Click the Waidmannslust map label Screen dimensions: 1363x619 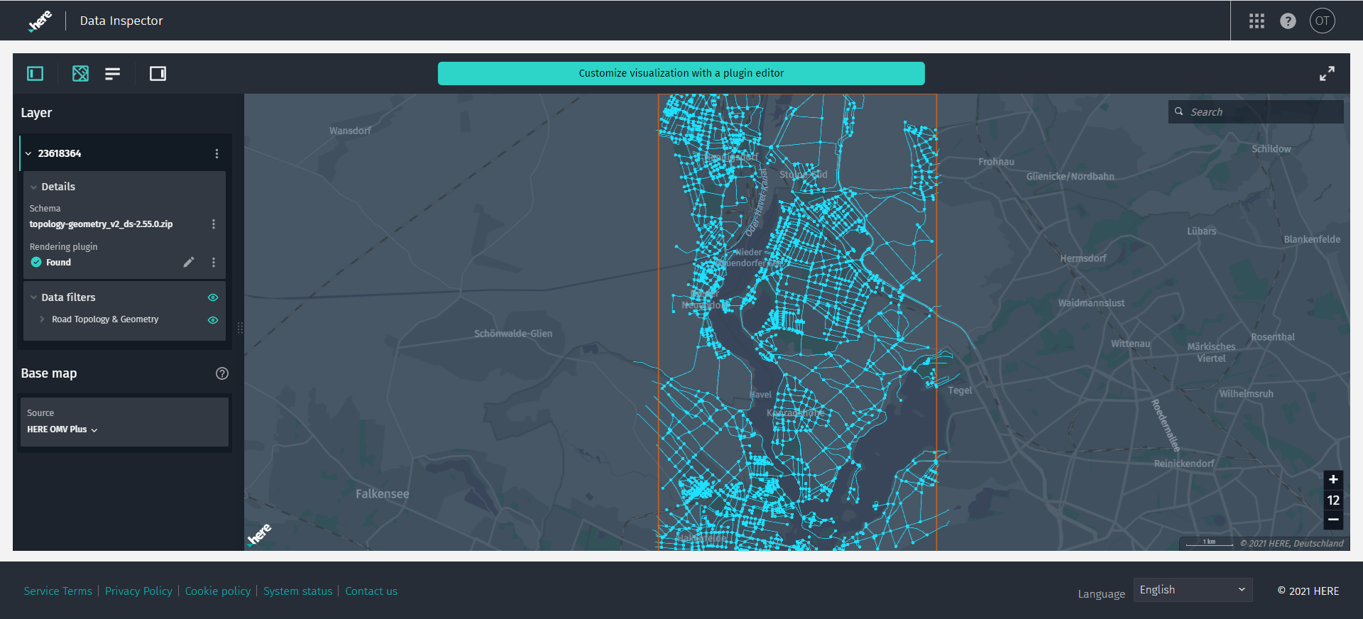click(1091, 303)
